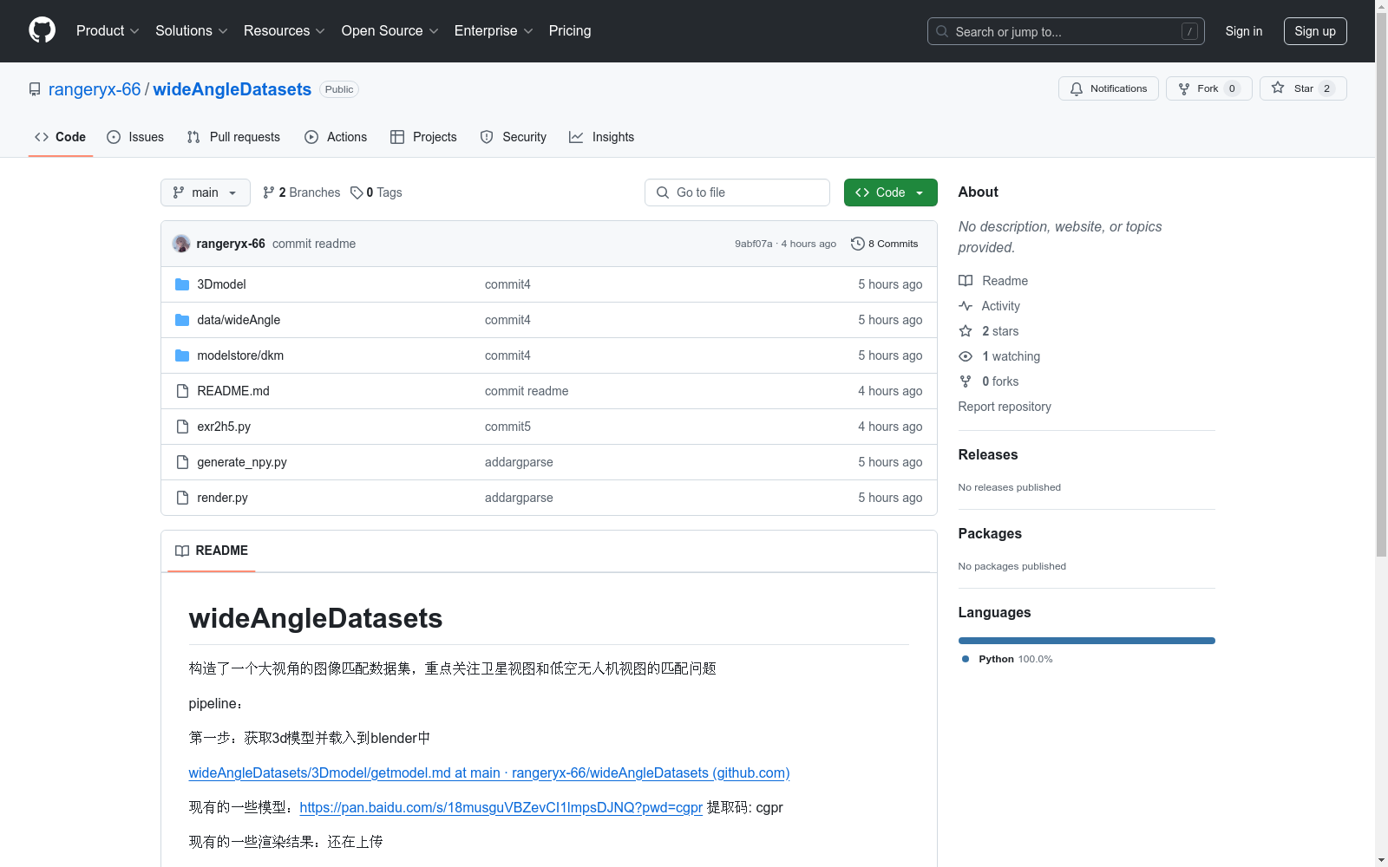Screen dimensions: 1388x867
Task: Click the modelstore/dkm folder icon
Action: (x=182, y=355)
